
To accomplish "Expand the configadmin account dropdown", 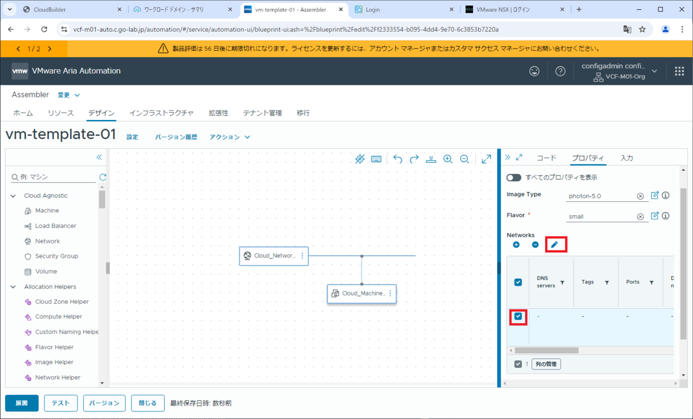I will 654,71.
